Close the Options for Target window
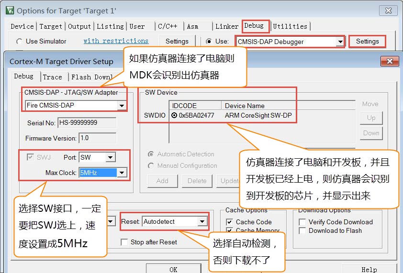This screenshot has height=273, width=403. pyautogui.click(x=388, y=11)
